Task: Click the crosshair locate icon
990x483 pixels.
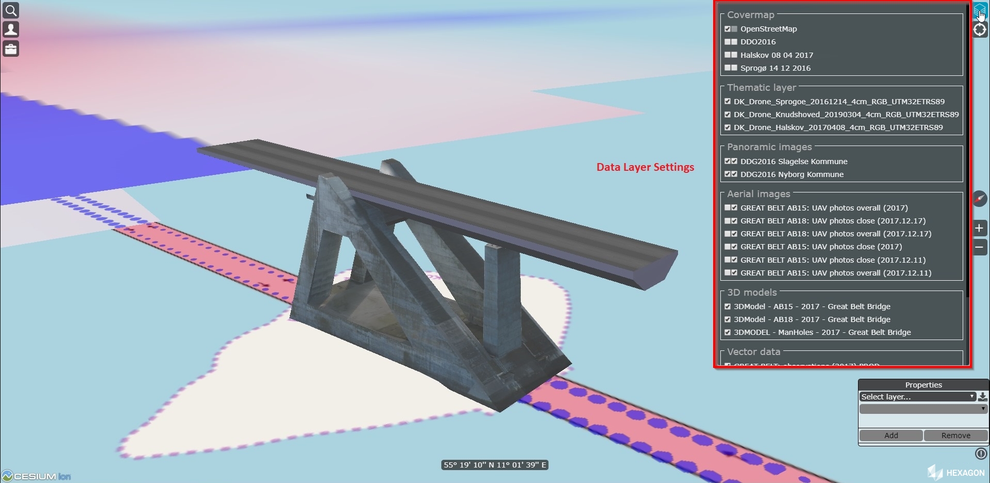Action: (x=980, y=30)
